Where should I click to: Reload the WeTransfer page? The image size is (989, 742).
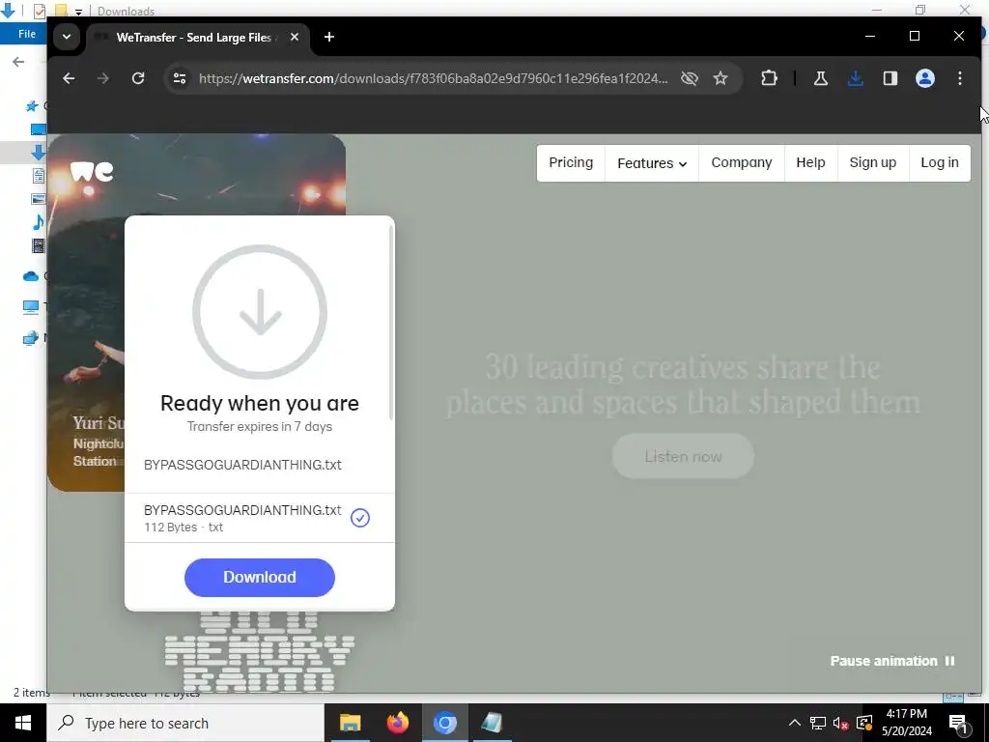pyautogui.click(x=138, y=78)
